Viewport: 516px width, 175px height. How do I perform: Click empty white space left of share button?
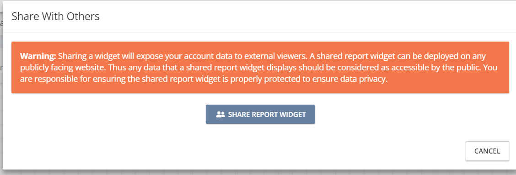pos(108,115)
